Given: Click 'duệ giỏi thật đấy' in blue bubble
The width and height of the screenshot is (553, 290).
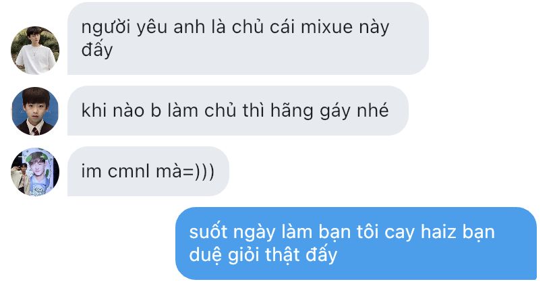Looking at the screenshot, I should pyautogui.click(x=263, y=255).
